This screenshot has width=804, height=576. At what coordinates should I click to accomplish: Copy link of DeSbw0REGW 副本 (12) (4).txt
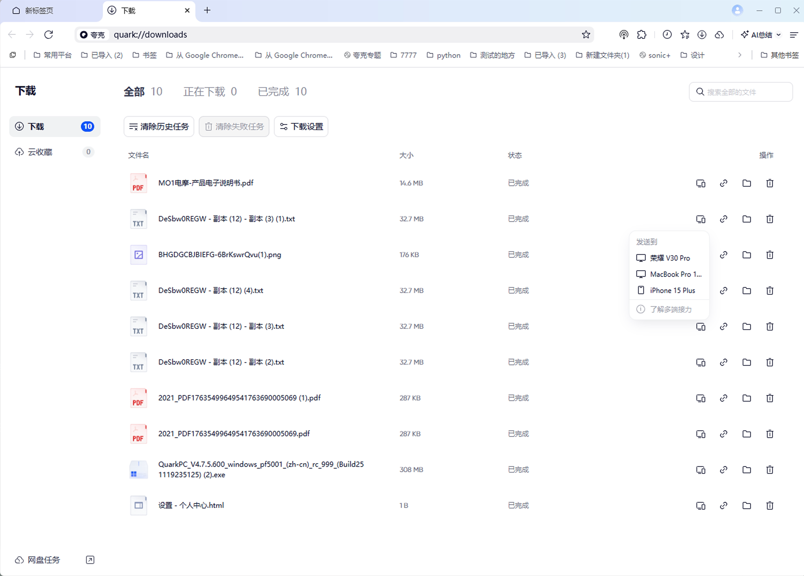[724, 291]
